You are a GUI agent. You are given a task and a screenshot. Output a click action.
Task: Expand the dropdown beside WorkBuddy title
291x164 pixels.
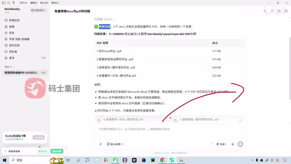38,10
